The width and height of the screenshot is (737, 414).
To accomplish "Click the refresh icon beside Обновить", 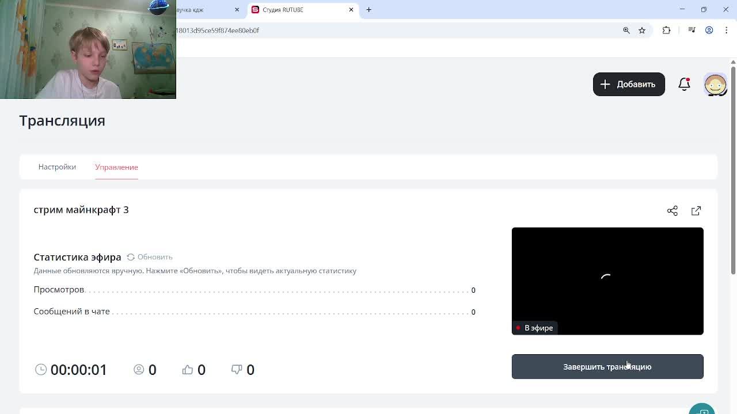I will pos(131,257).
